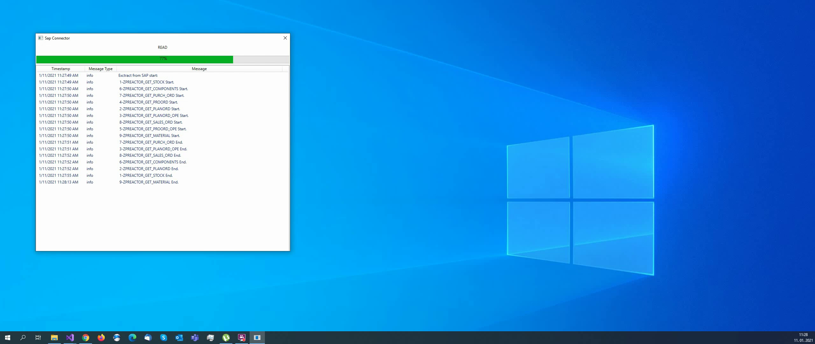This screenshot has height=344, width=815.
Task: Click the Message column header
Action: point(199,69)
